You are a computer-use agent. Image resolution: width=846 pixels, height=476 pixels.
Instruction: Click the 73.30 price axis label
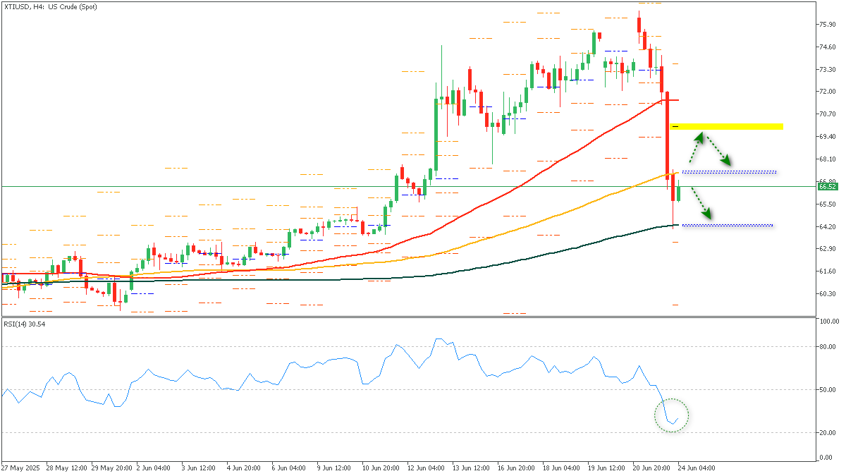click(827, 70)
